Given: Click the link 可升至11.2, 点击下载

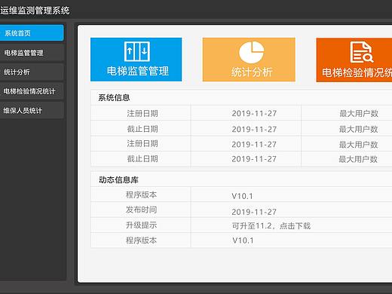Looking at the screenshot, I should pos(271,225).
